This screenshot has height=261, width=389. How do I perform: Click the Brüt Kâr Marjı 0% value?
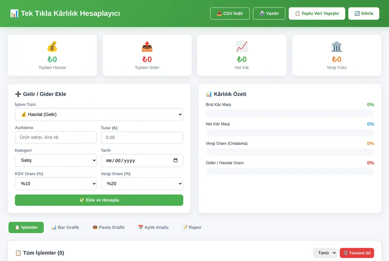pos(371,105)
